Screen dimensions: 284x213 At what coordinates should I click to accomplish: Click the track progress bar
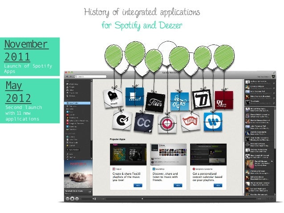(180, 199)
